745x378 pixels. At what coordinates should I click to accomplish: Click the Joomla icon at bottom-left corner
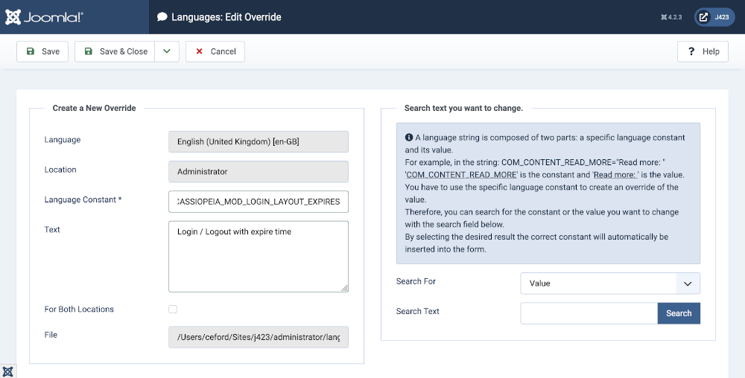coord(8,371)
